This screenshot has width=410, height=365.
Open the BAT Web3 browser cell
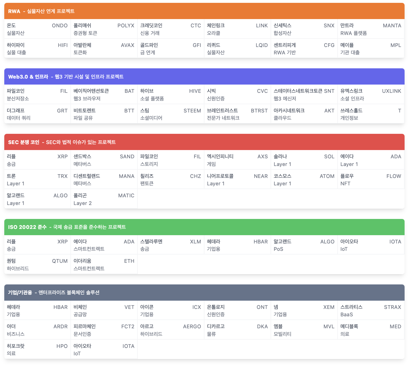[x=104, y=95]
